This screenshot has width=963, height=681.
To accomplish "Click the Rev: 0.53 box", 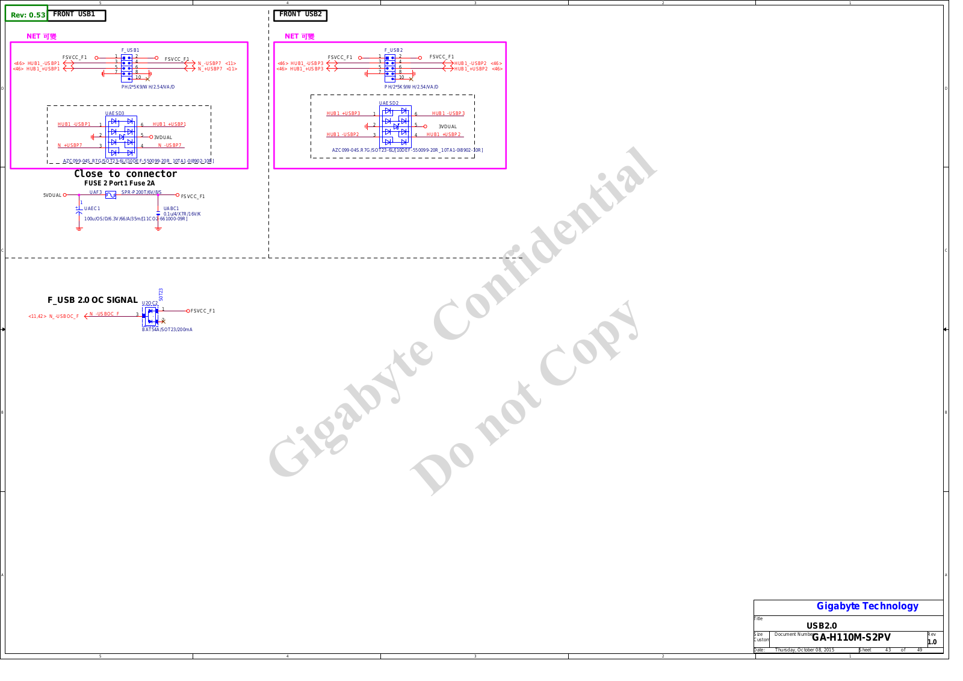I will (26, 14).
